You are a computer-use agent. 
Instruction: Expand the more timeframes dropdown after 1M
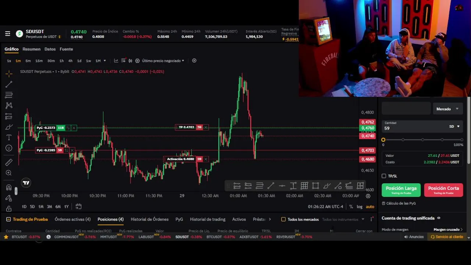click(105, 61)
